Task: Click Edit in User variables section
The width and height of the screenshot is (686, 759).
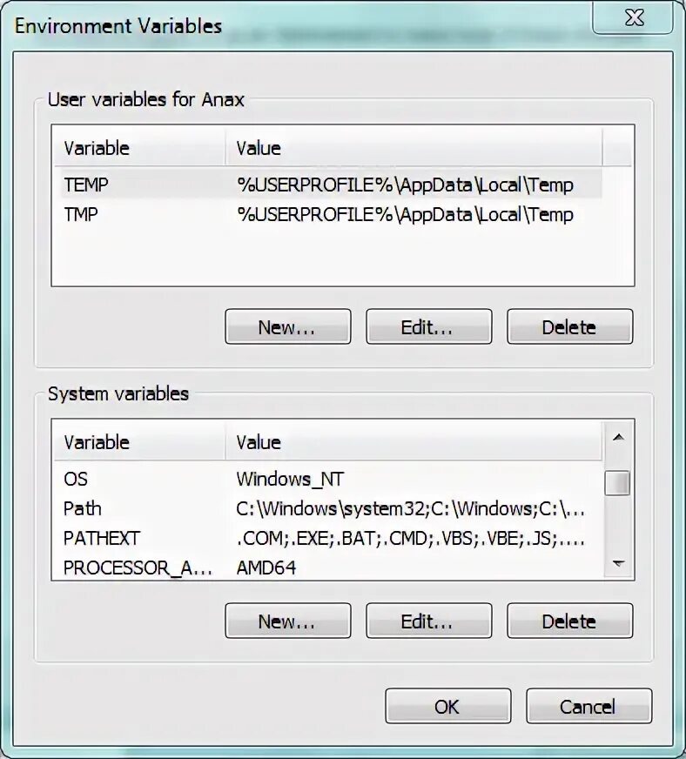Action: pos(429,326)
